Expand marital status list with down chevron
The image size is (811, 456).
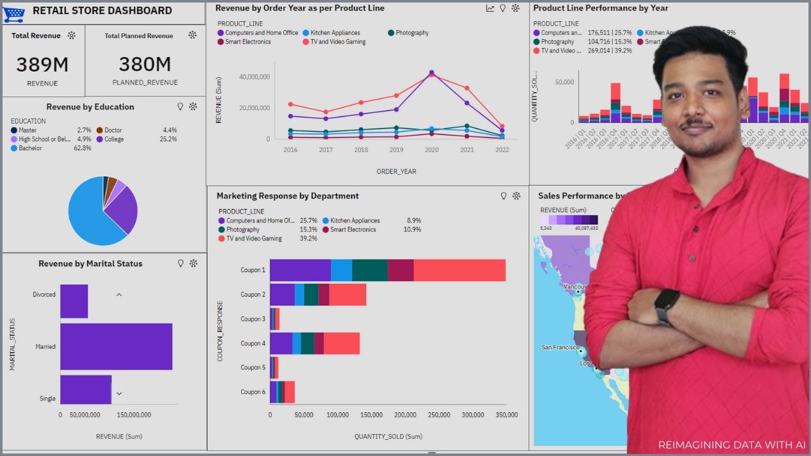(119, 394)
